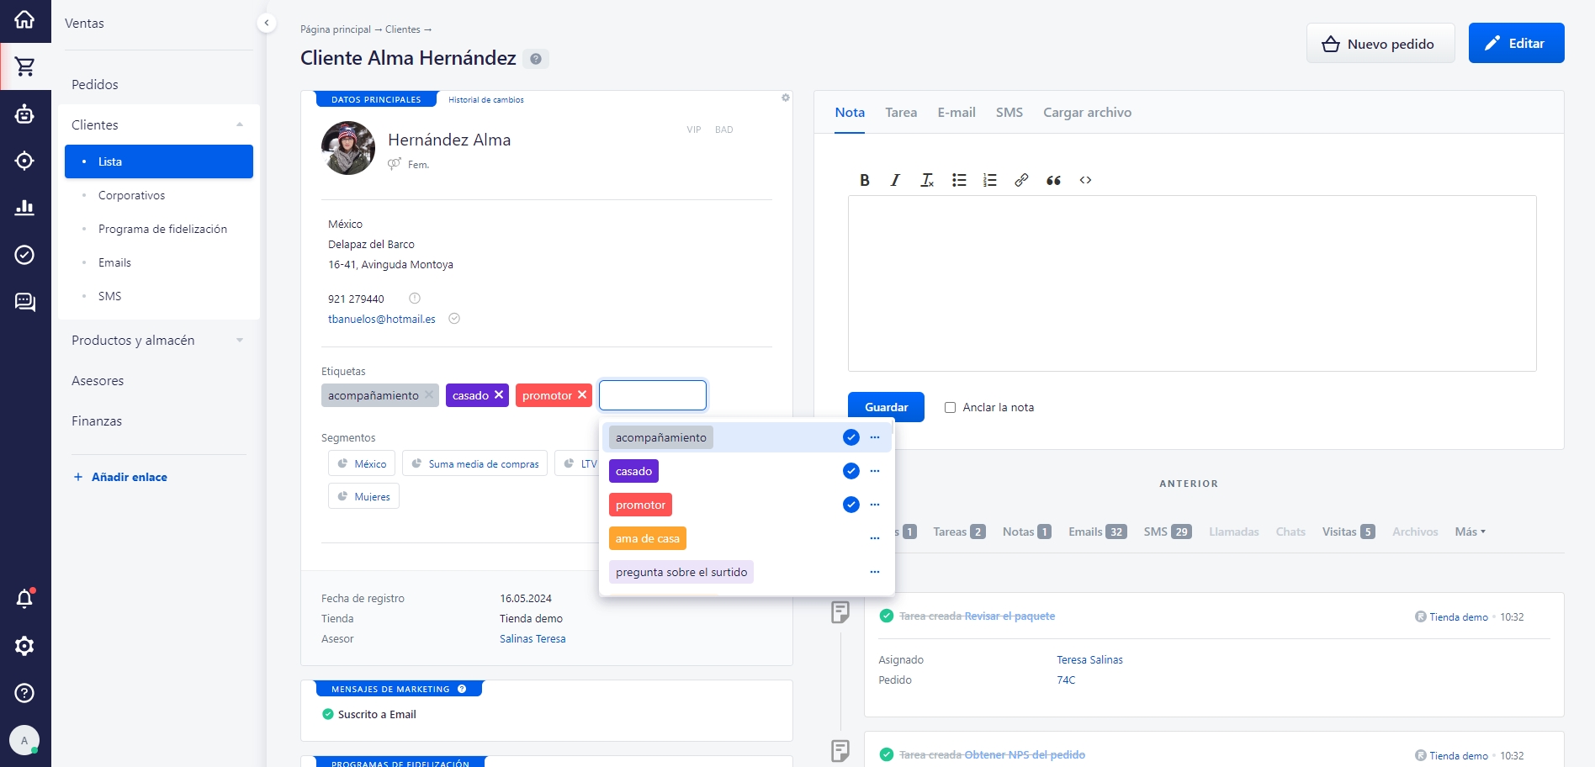Open Historial de cambios tab
Viewport: 1595px width, 767px height.
click(486, 99)
